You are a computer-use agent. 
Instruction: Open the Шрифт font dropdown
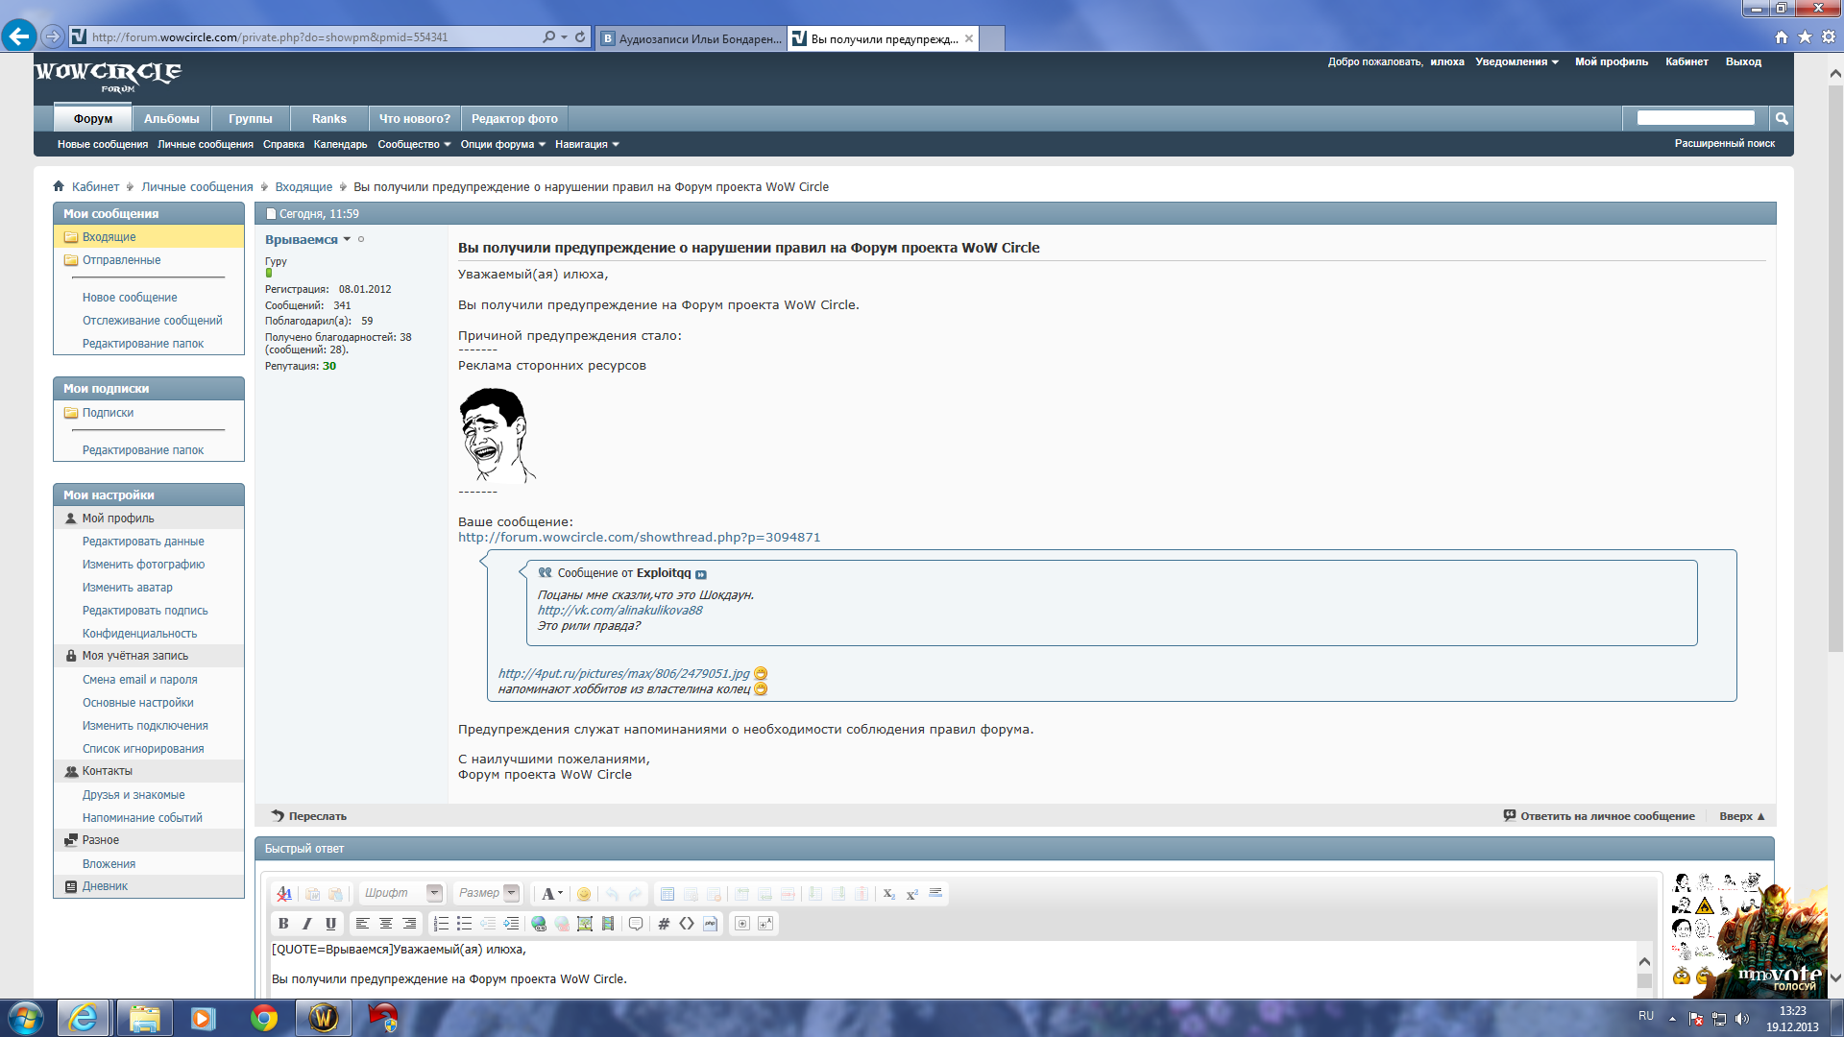(x=434, y=893)
